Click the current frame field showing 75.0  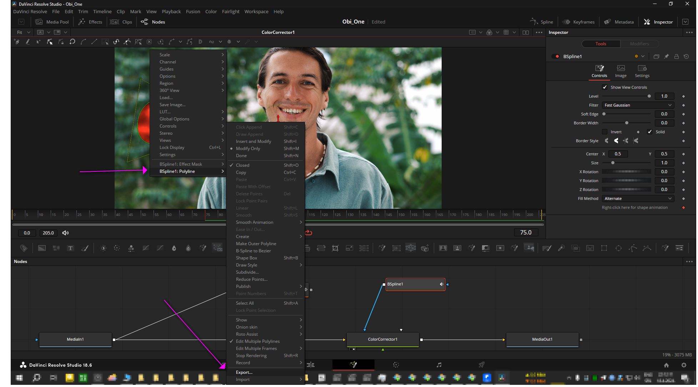click(x=526, y=232)
